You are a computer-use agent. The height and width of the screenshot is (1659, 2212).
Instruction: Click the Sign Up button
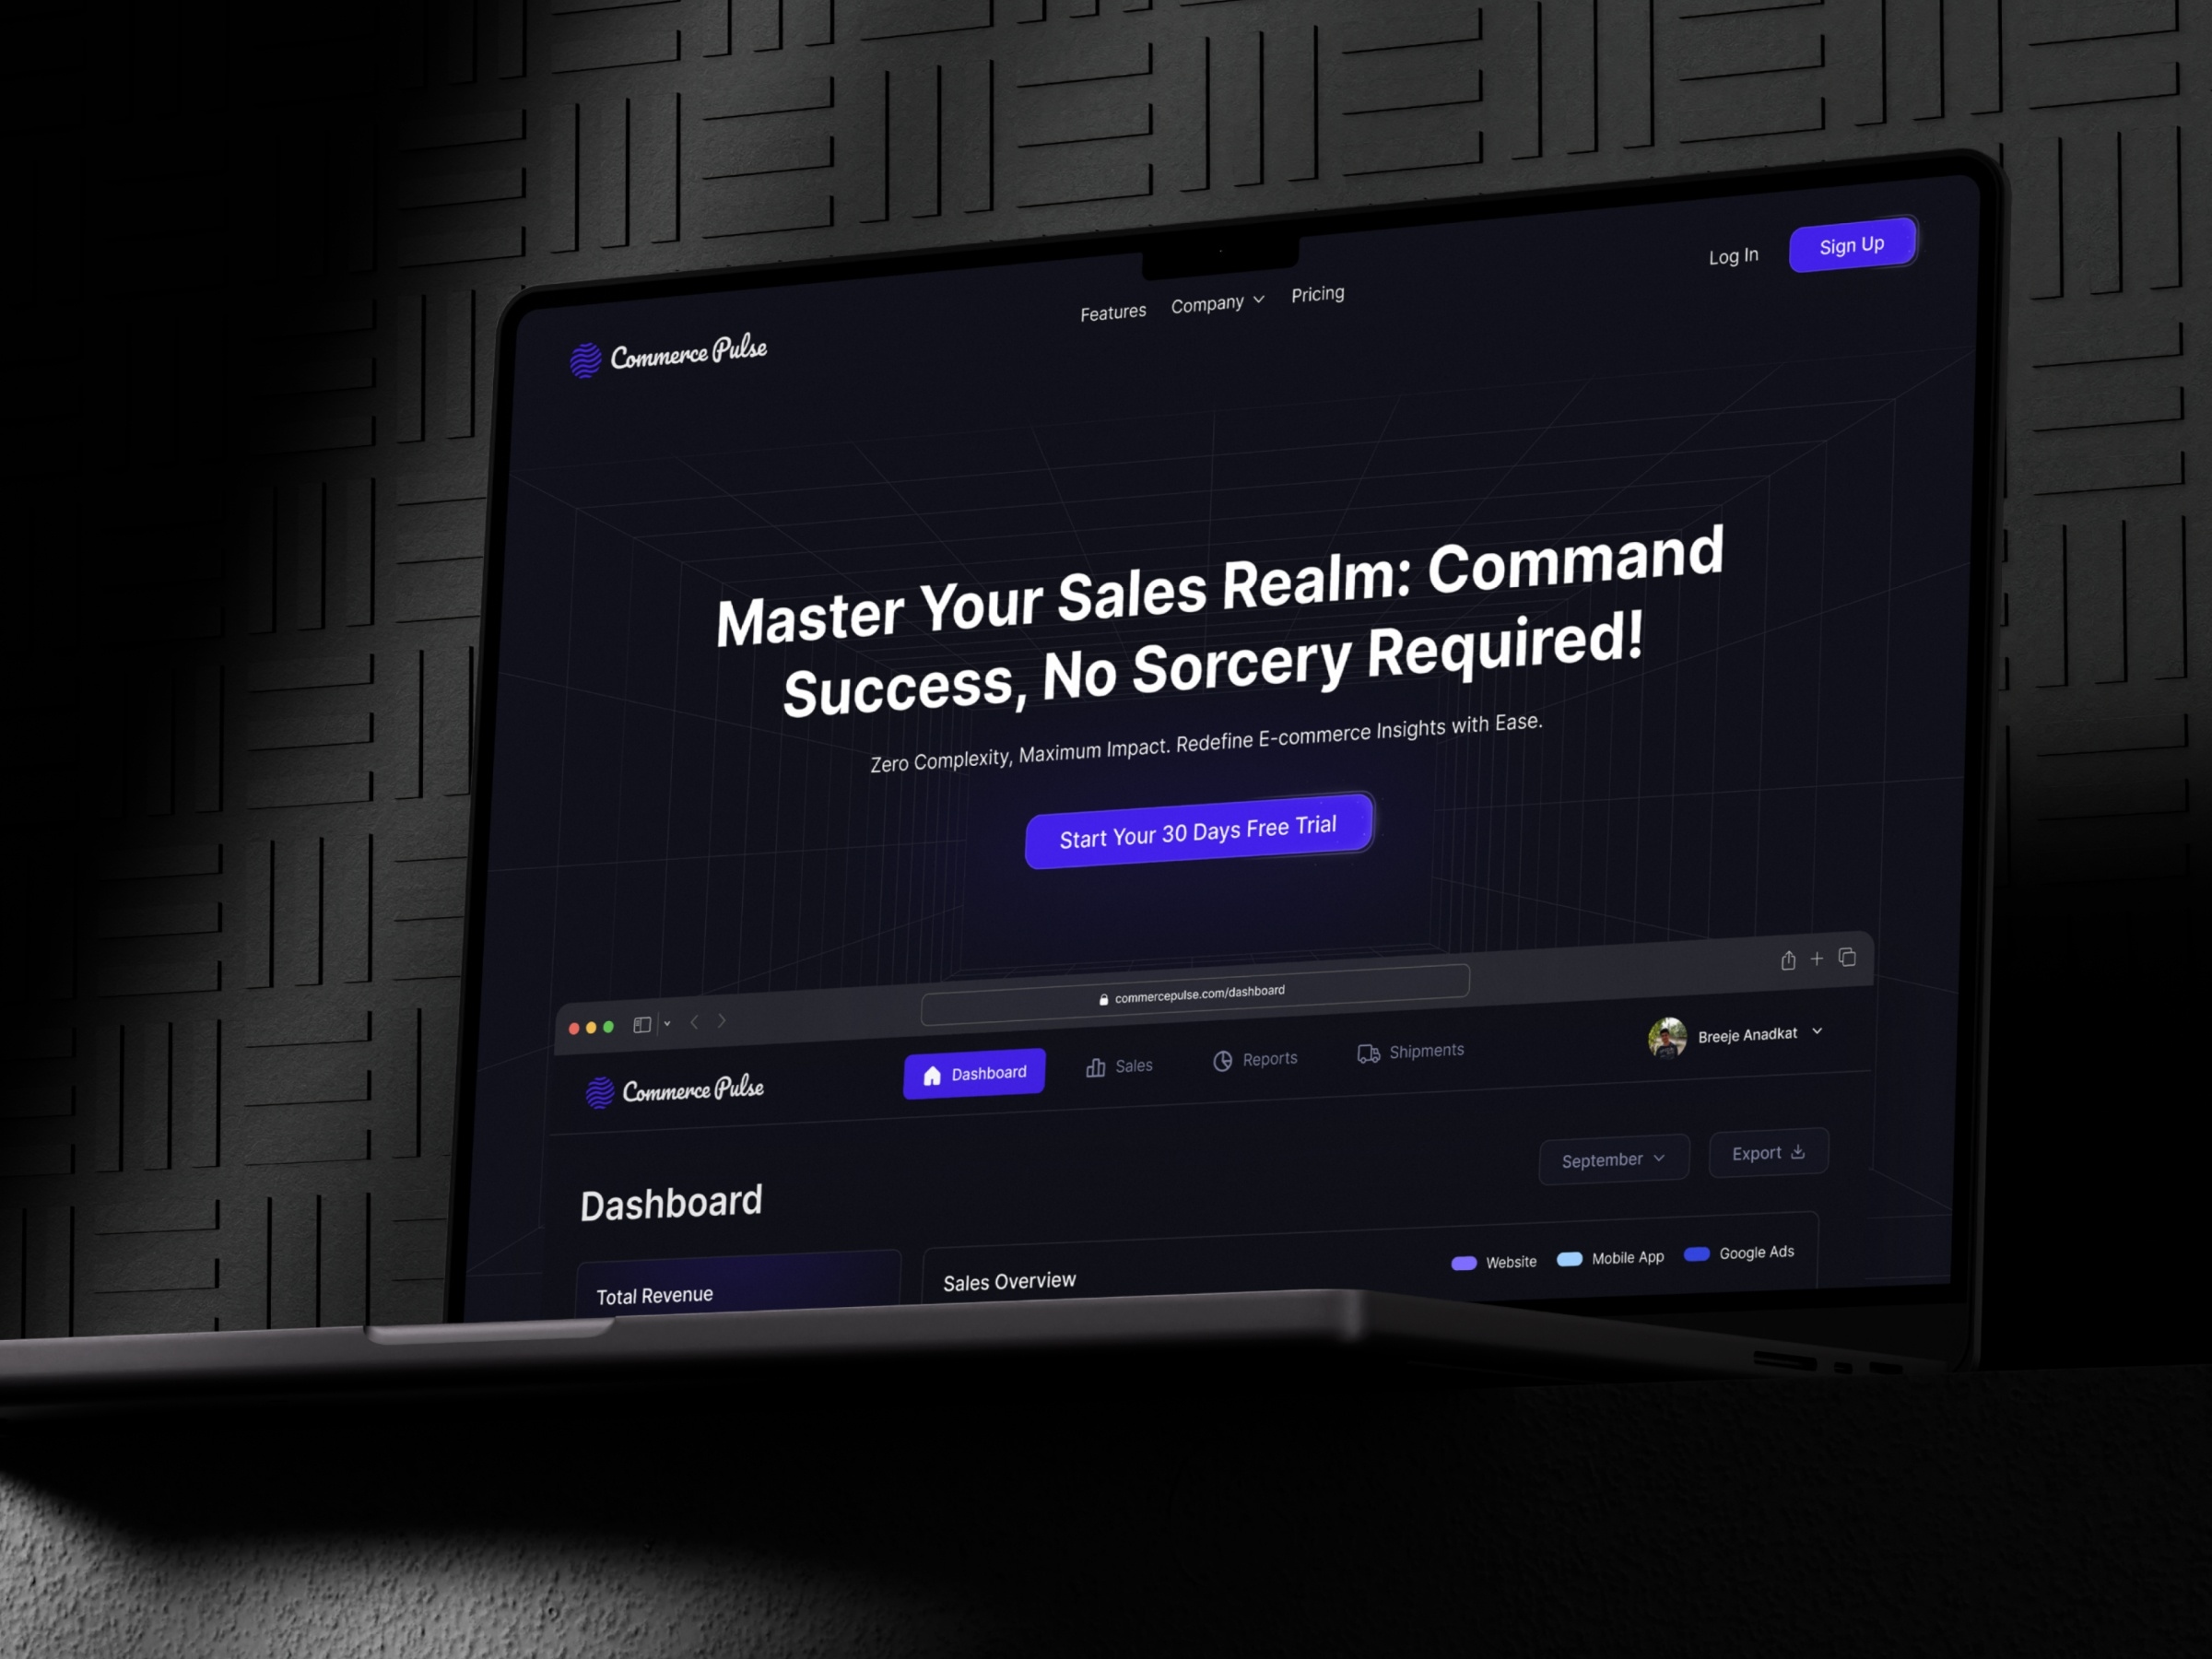click(1852, 244)
